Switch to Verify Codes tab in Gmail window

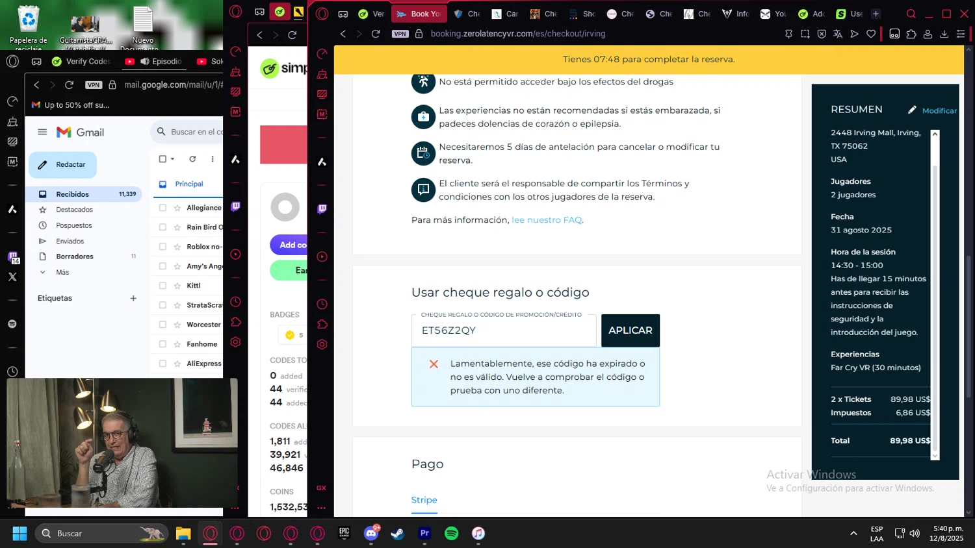[81, 61]
